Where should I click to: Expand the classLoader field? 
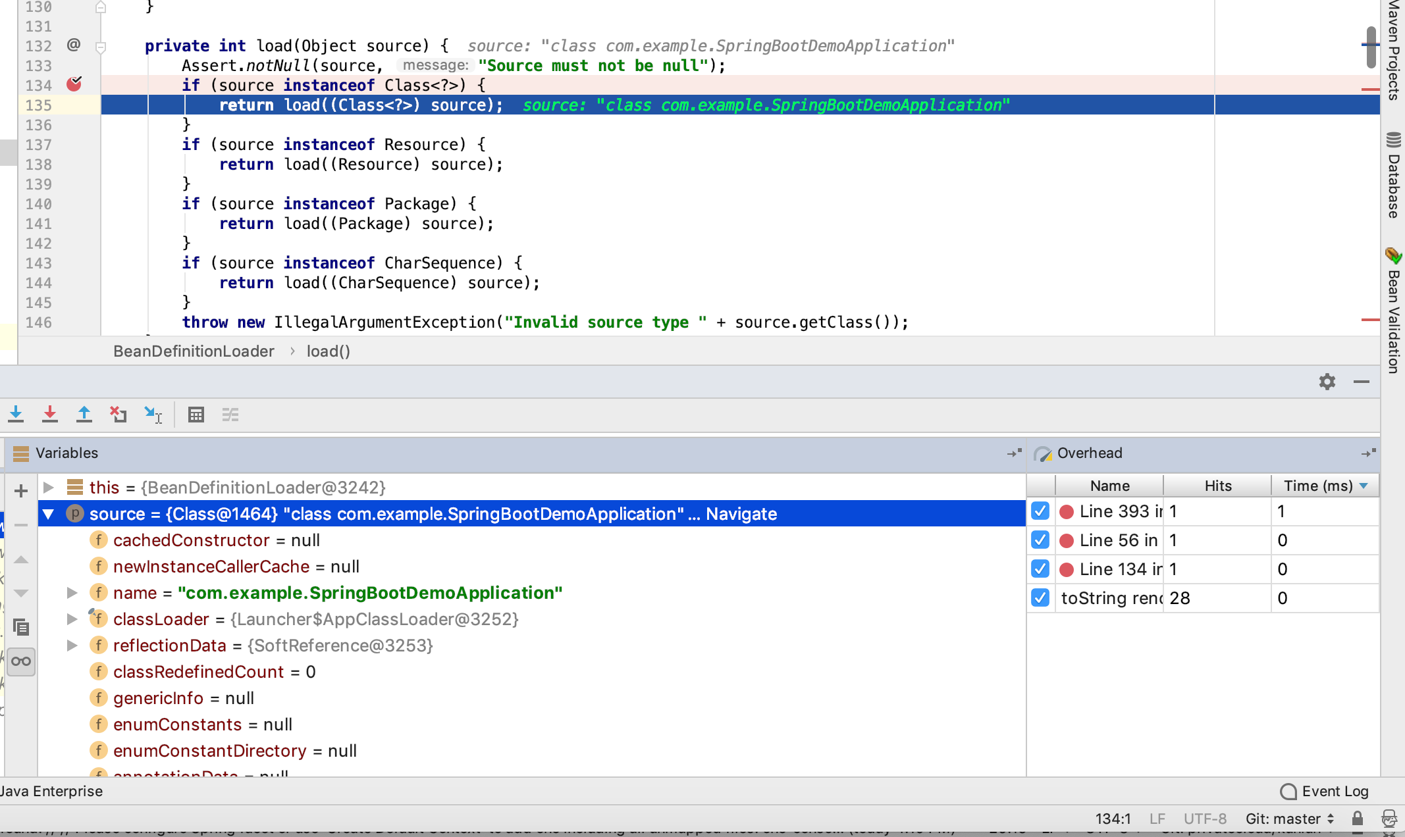pos(72,619)
